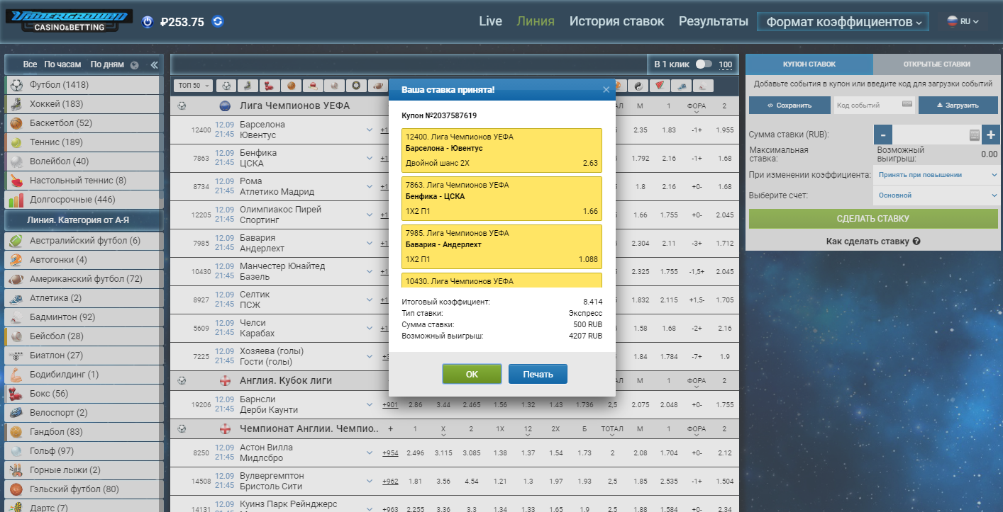Open История ставок page

(616, 21)
